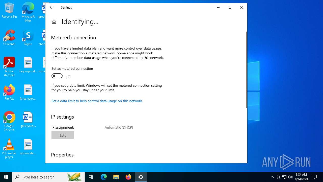Select the Recycle Bin desktop icon
This screenshot has height=182, width=323.
click(9, 11)
